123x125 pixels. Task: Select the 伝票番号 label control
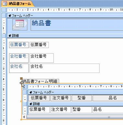[x=19, y=45]
